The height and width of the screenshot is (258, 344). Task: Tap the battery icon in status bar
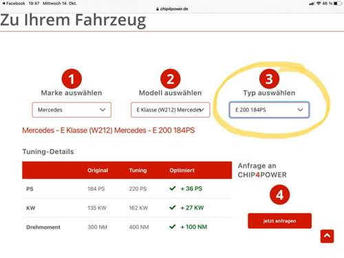tap(337, 3)
